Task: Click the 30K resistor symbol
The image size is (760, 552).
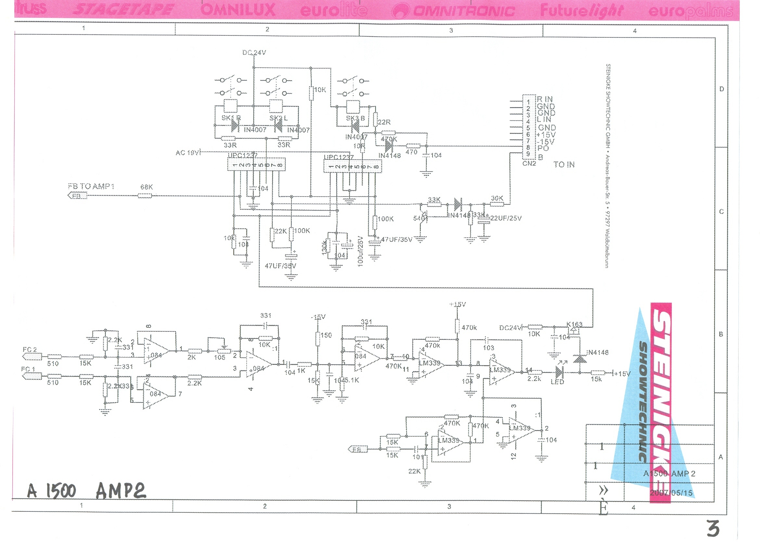Action: [x=497, y=204]
